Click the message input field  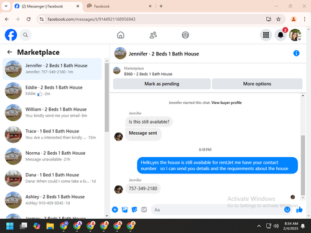[x=216, y=209]
